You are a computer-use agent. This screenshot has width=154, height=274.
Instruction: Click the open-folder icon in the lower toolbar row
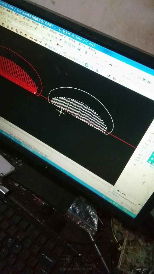coord(115,79)
